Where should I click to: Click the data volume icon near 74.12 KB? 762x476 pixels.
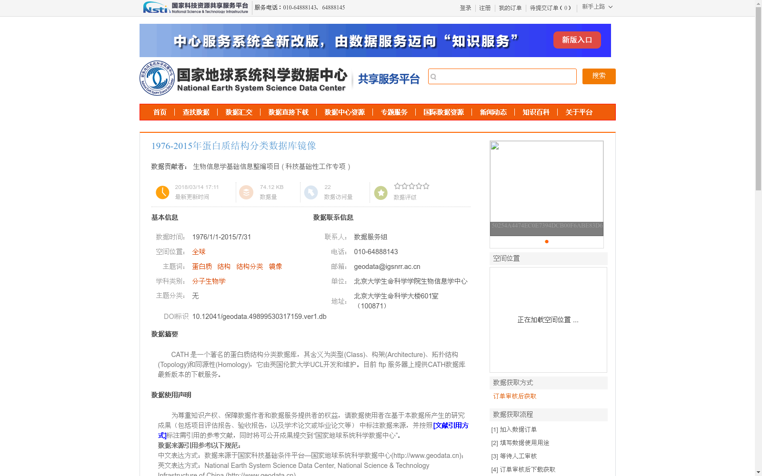[246, 192]
